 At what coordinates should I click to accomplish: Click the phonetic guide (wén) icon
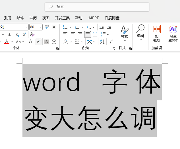(x=47, y=27)
